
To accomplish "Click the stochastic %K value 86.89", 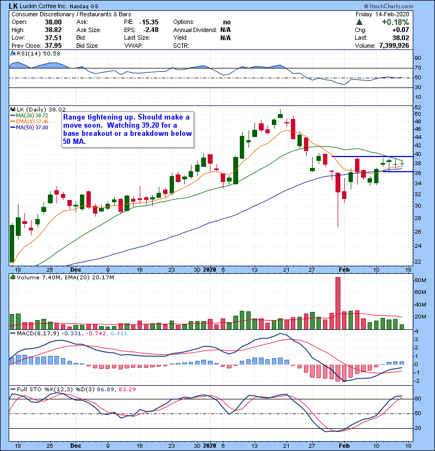I will pos(105,390).
